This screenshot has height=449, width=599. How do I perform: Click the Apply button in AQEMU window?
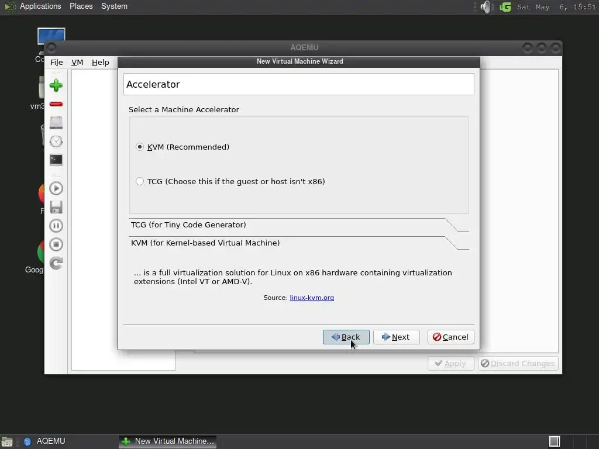tap(451, 364)
